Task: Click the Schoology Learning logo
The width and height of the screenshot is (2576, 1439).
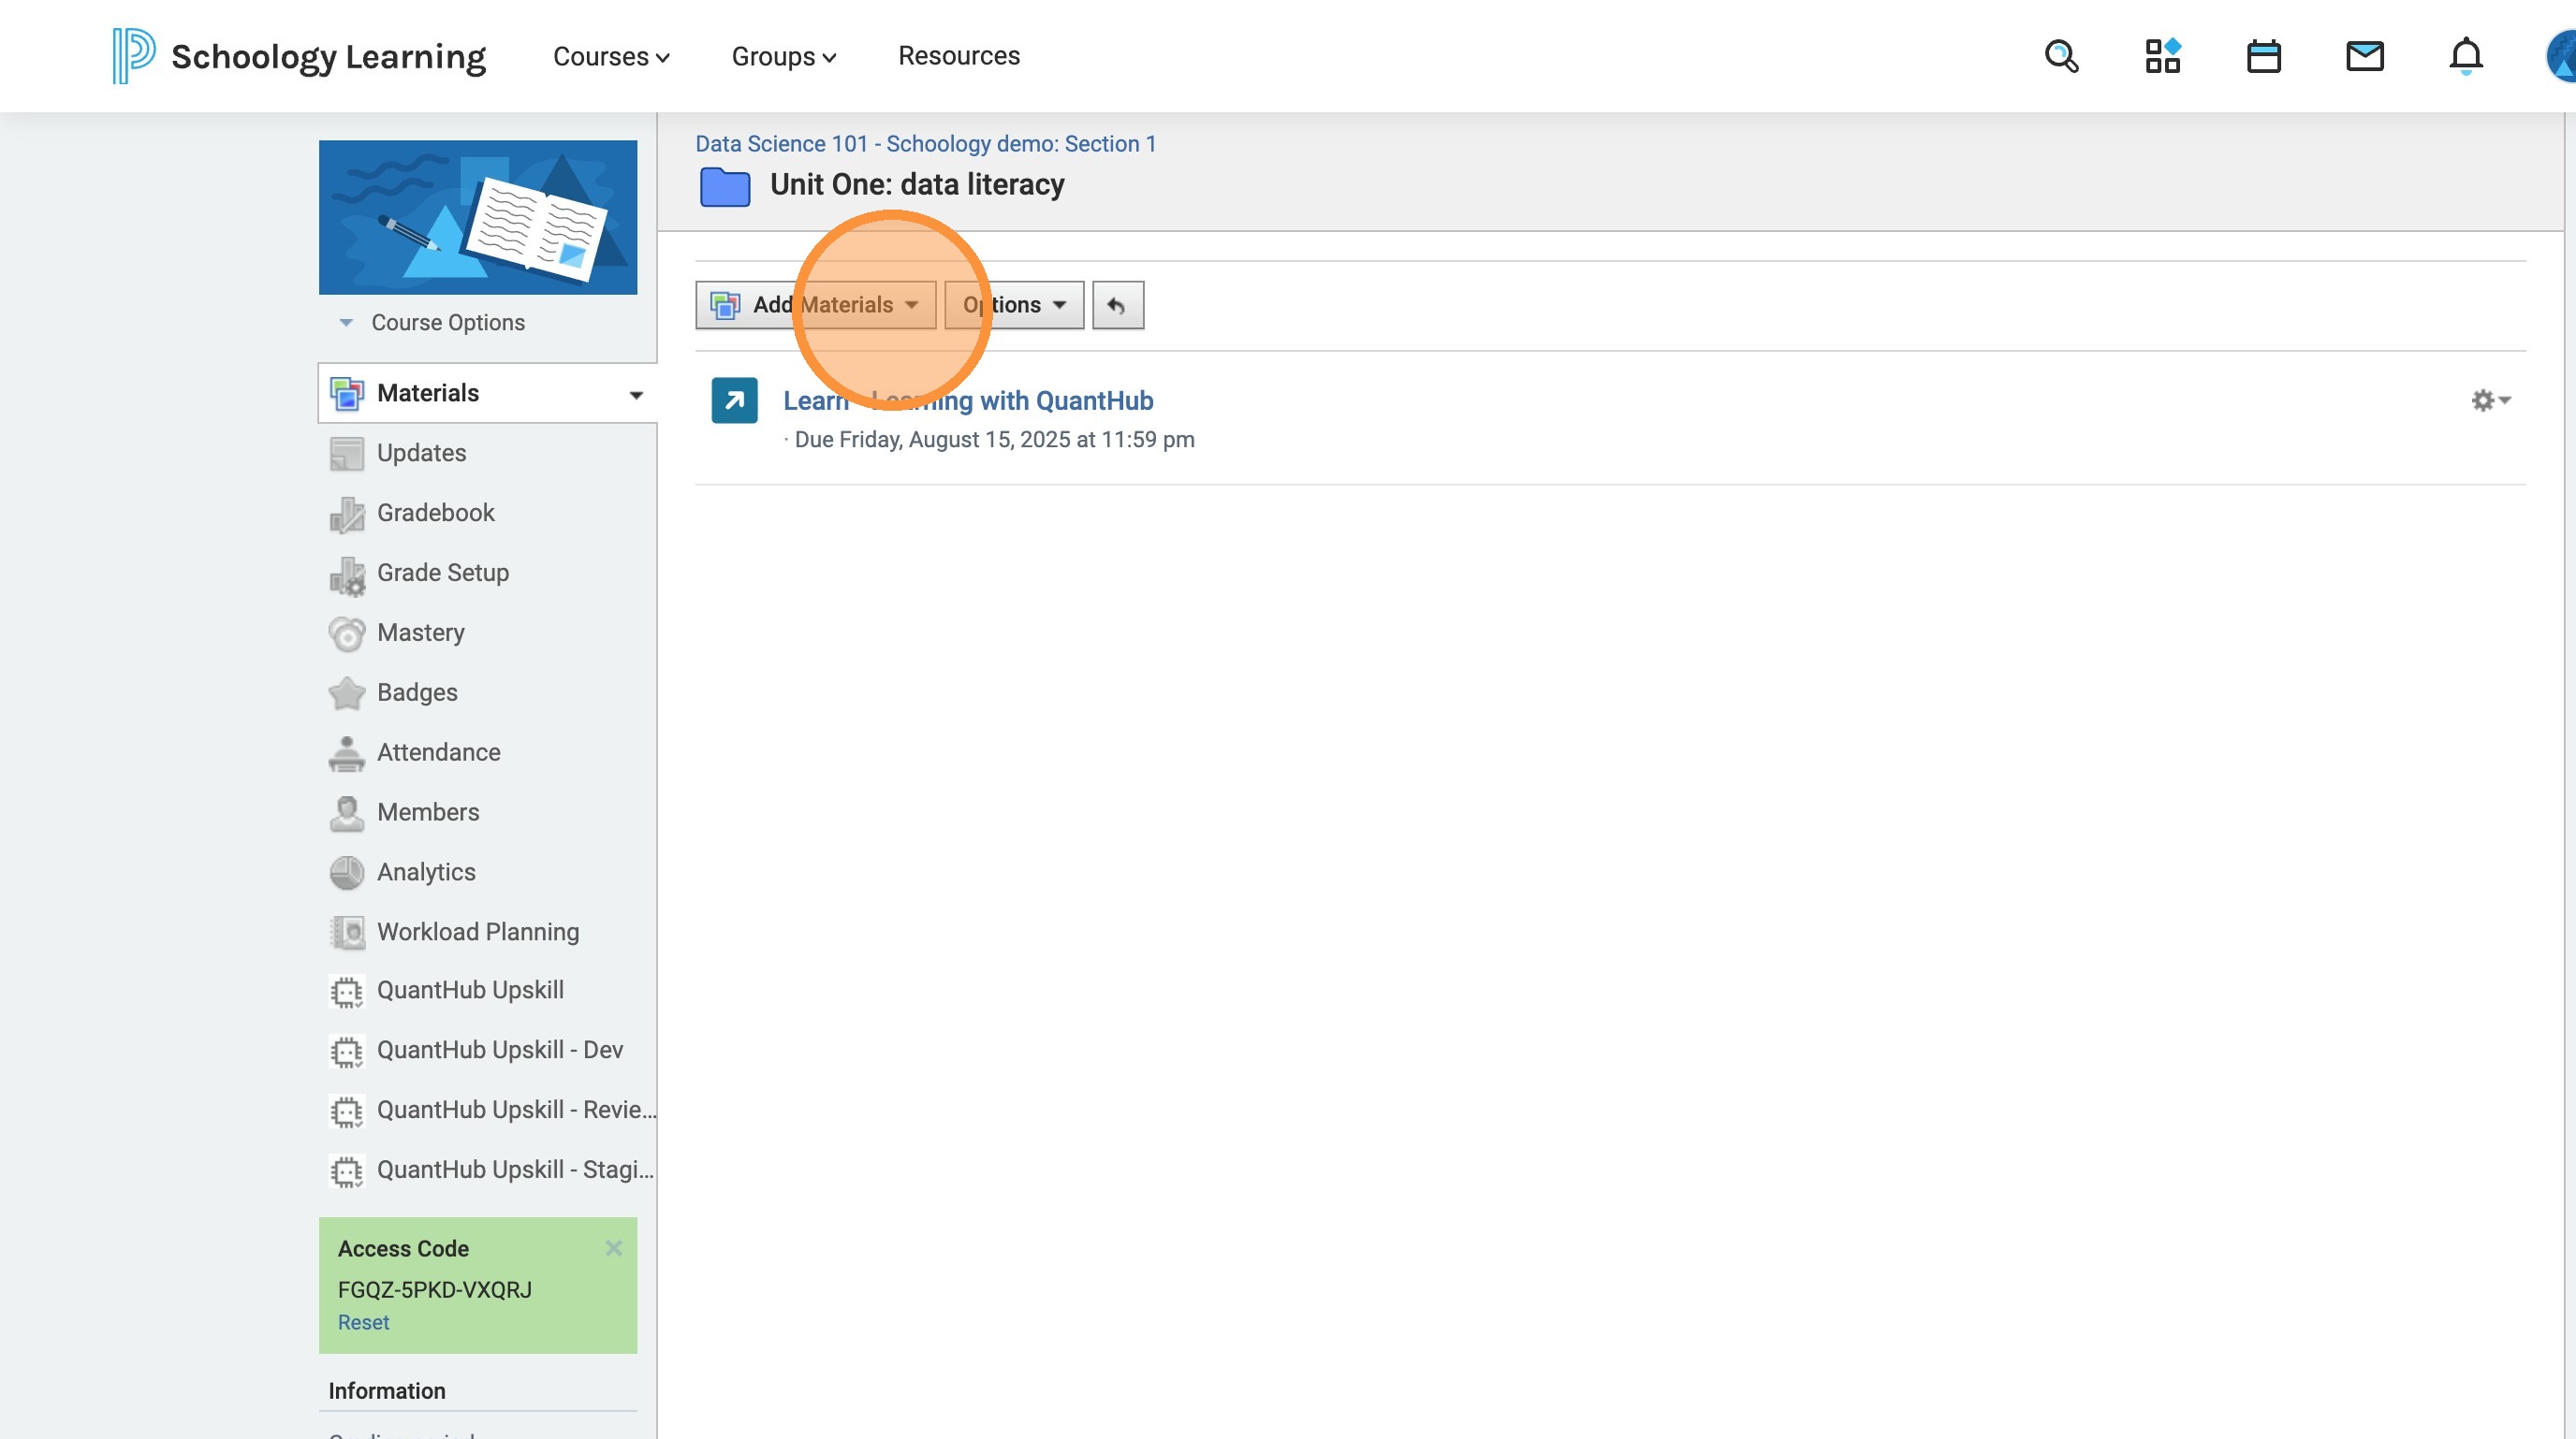Action: [x=299, y=56]
